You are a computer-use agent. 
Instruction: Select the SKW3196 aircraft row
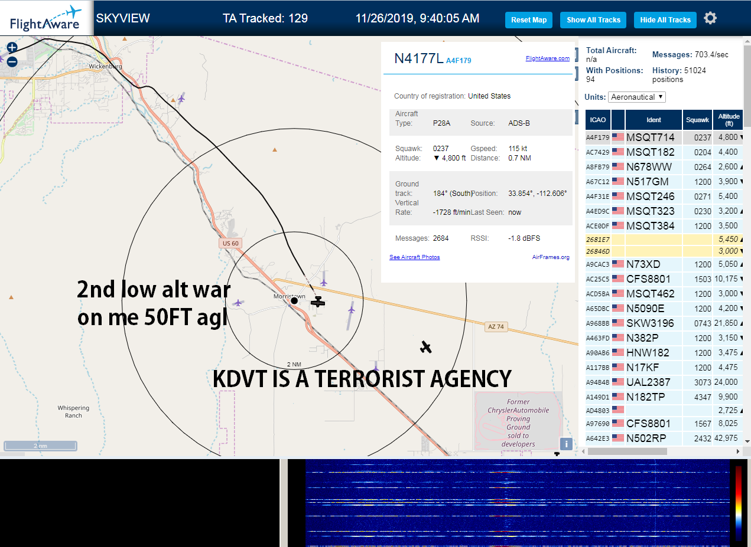point(664,323)
